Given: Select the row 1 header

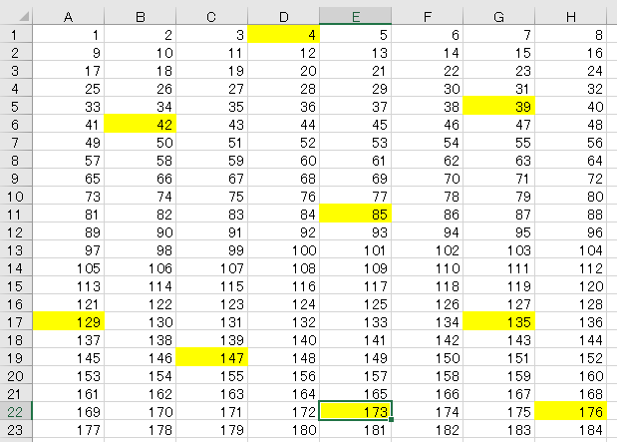Looking at the screenshot, I should point(16,35).
